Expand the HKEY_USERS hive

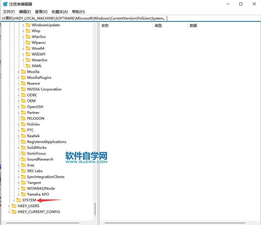(x=9, y=206)
